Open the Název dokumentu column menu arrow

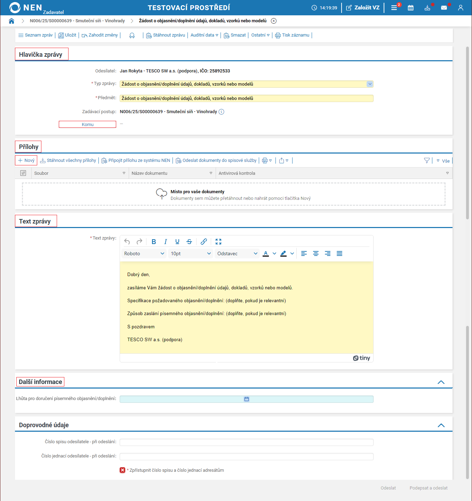211,173
